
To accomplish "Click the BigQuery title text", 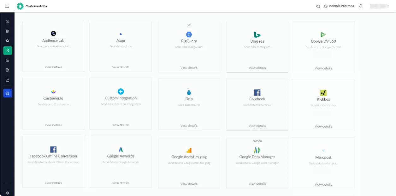I will (189, 41).
